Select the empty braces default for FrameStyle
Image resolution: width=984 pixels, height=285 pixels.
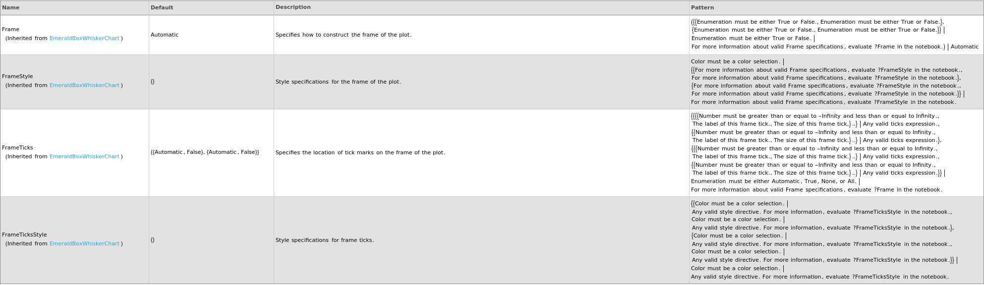(x=153, y=82)
